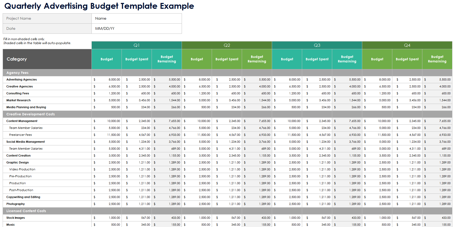Click the Advertising Agencies row label

(x=22, y=79)
